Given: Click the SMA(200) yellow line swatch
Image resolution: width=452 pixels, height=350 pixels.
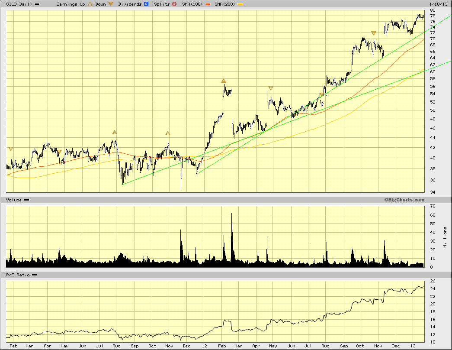Looking at the screenshot, I should pyautogui.click(x=240, y=4).
